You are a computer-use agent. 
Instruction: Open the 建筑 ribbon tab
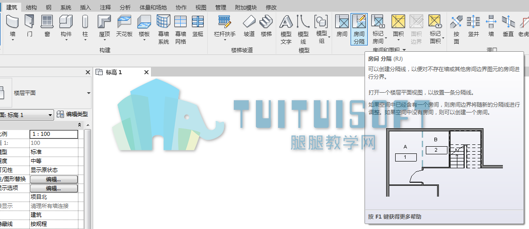pyautogui.click(x=12, y=7)
